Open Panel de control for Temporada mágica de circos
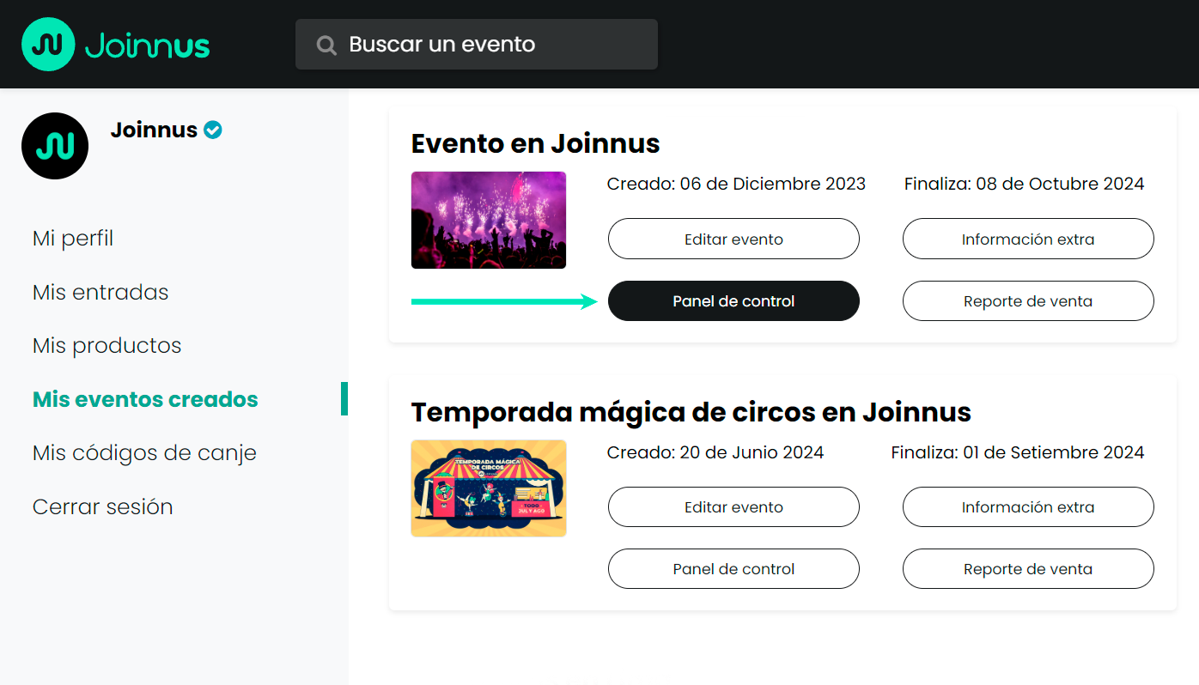 [733, 568]
